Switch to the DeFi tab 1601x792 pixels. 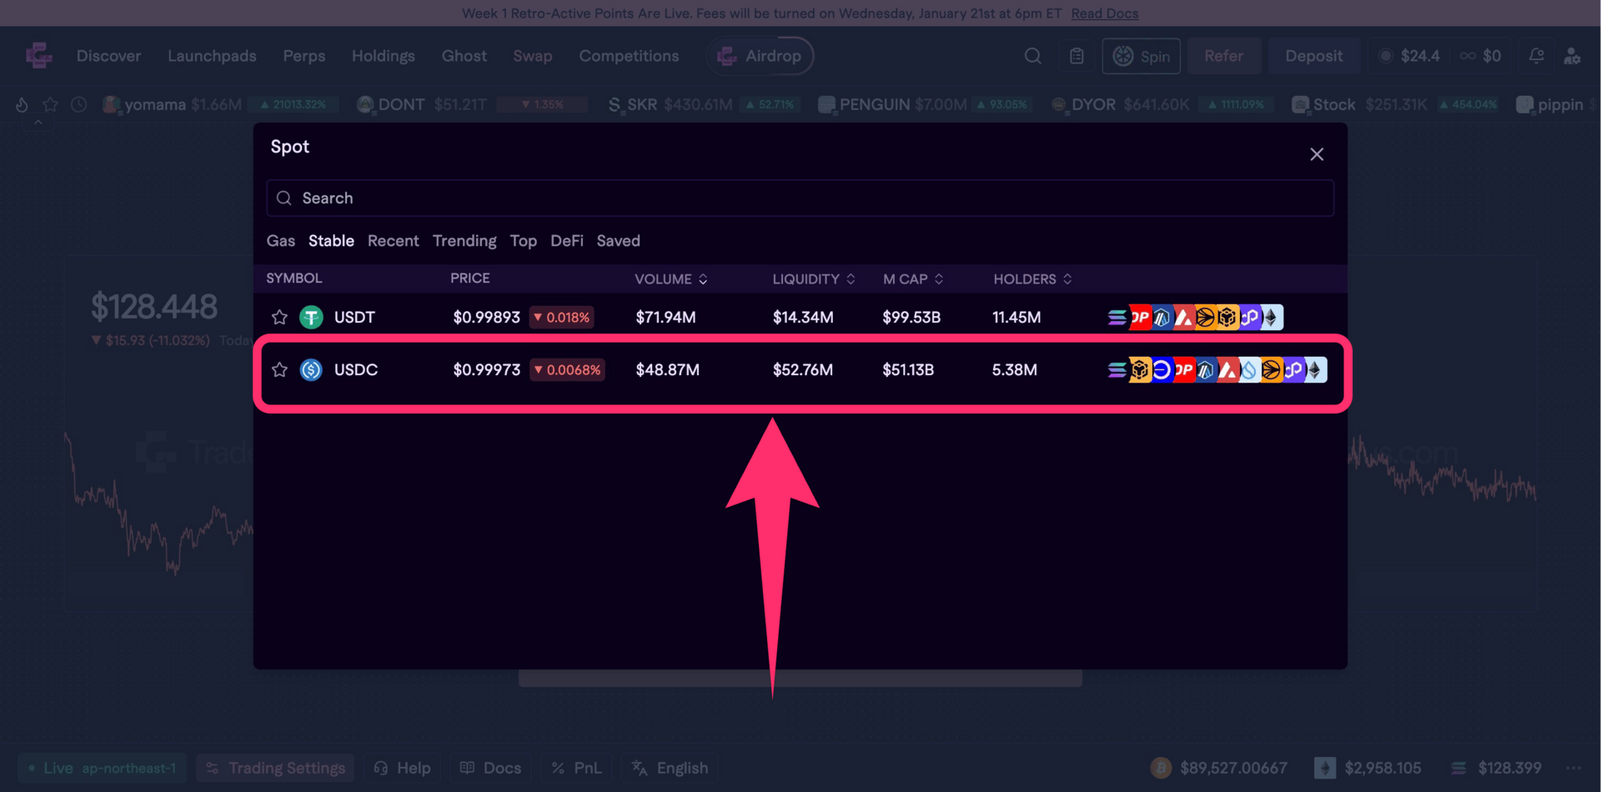click(x=567, y=241)
